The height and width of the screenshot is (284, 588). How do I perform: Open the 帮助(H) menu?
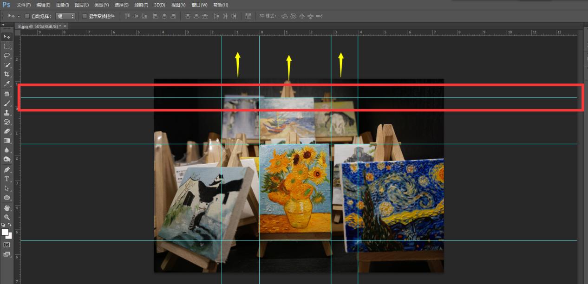[x=220, y=5]
